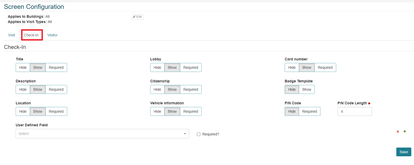Set Location field to Hide
This screenshot has width=414, height=165.
(x=23, y=111)
